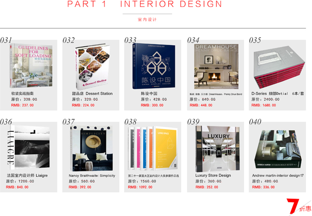Click the PART 1 INTERIOR DESIGN heading
Screen dimensions: 312x216
(145, 4)
